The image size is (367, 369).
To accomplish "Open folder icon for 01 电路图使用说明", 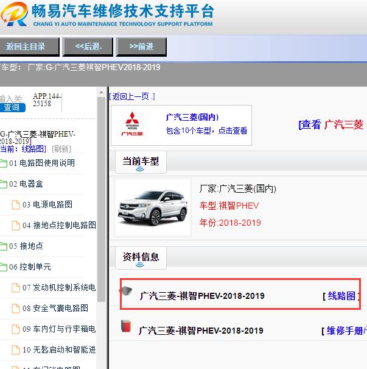I will click(4, 163).
